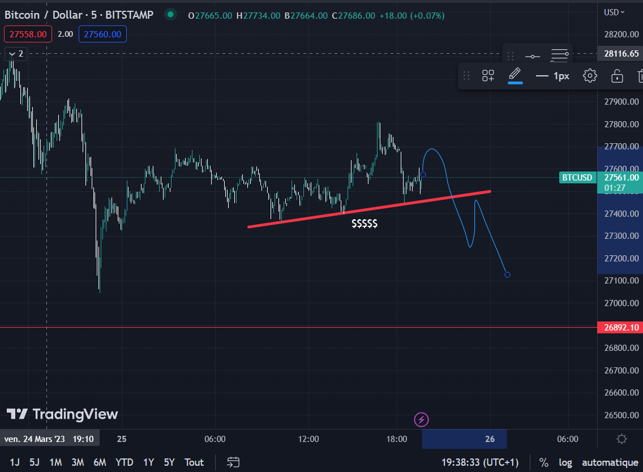Toggle log scale mode
643x472 pixels.
[565, 462]
